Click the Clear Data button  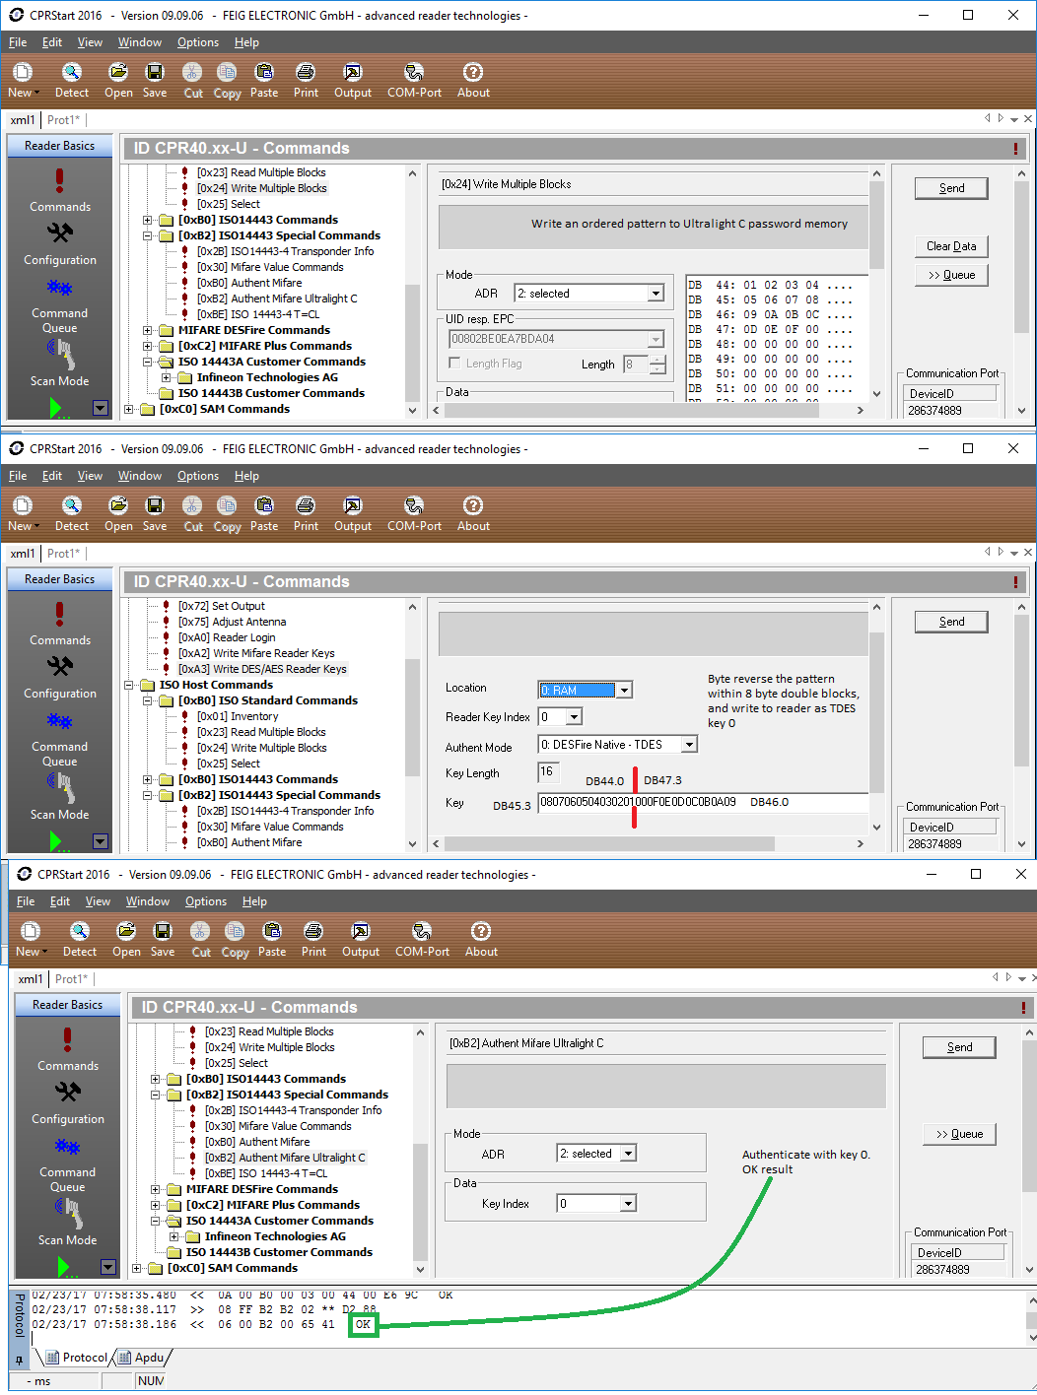(950, 246)
